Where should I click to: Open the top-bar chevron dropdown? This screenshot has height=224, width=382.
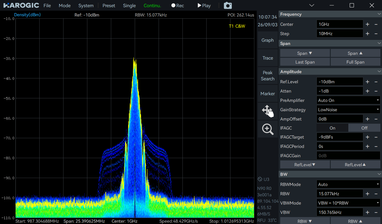click(311, 5)
